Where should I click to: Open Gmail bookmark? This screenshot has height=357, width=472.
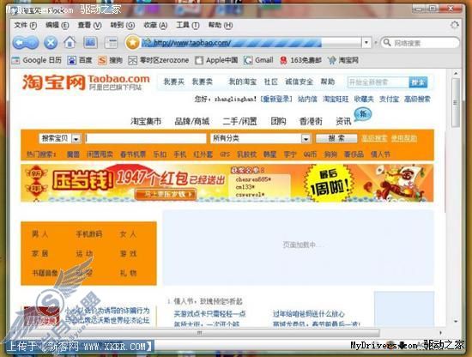(x=258, y=60)
